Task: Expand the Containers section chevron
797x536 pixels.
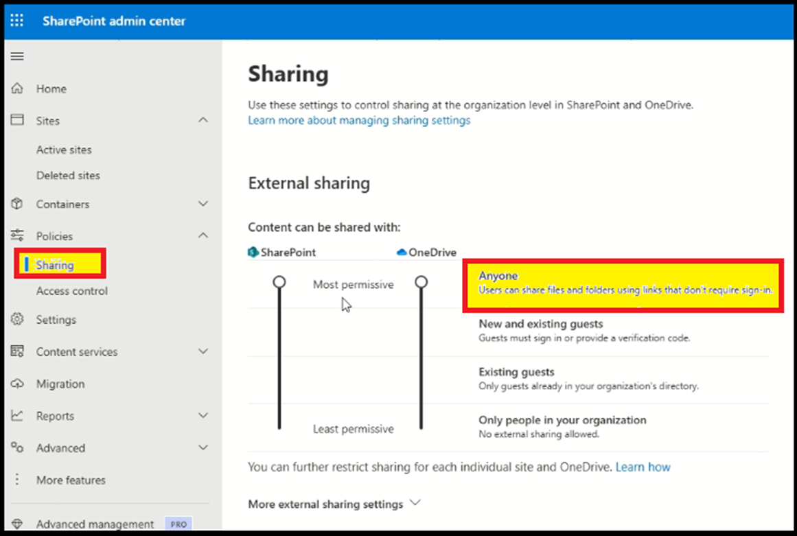Action: point(203,204)
